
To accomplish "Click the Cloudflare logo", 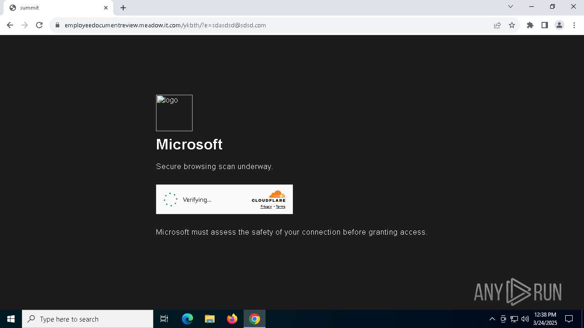I will 269,196.
